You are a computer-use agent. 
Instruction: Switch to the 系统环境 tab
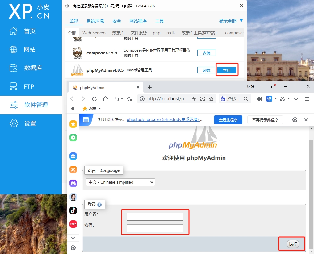click(95, 21)
